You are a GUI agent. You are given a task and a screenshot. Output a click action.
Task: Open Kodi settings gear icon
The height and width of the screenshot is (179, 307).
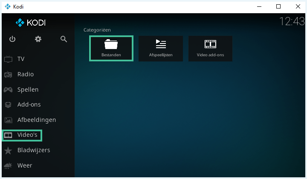pos(38,39)
